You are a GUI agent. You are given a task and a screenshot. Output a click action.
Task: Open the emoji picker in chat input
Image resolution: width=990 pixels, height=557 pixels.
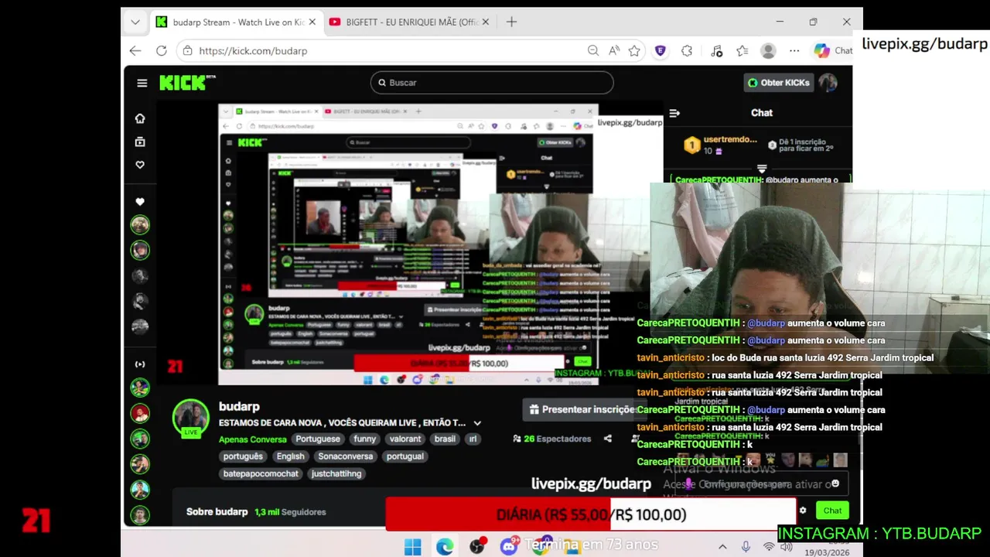click(x=835, y=484)
